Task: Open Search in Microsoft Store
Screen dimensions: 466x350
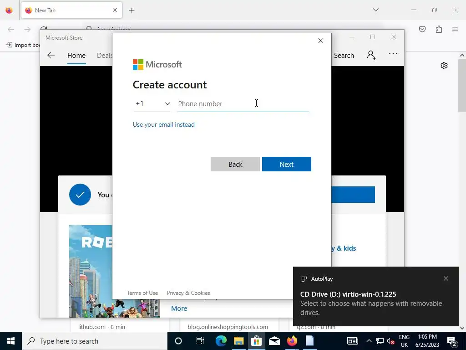Action: pos(344,55)
